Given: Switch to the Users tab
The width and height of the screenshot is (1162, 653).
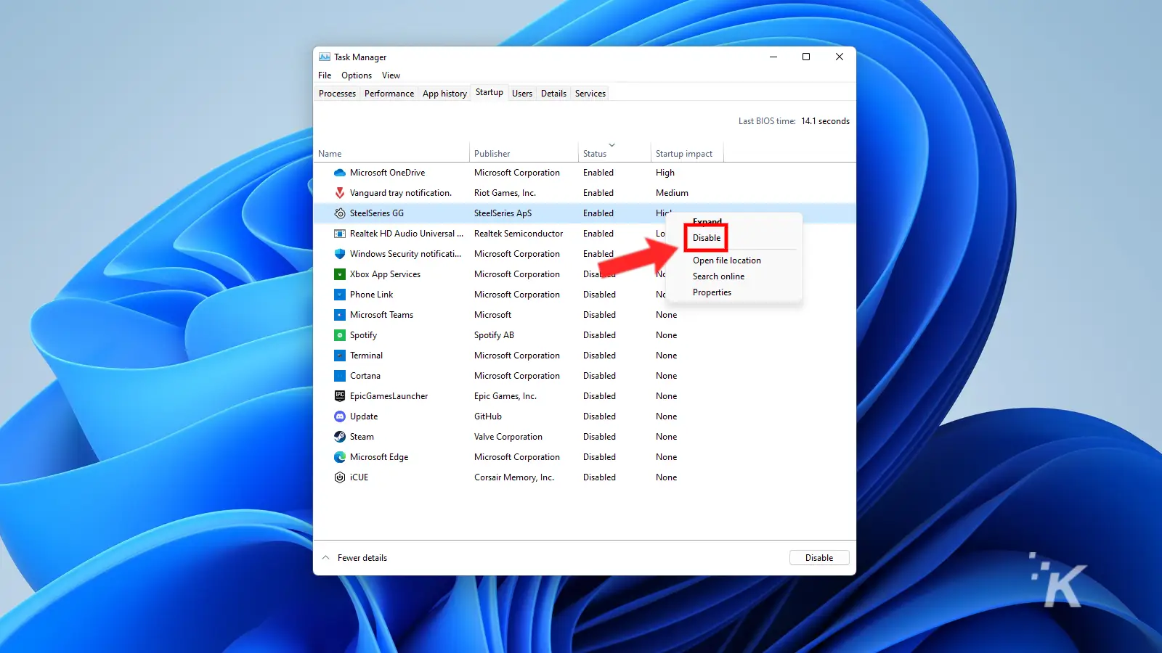Looking at the screenshot, I should (522, 94).
